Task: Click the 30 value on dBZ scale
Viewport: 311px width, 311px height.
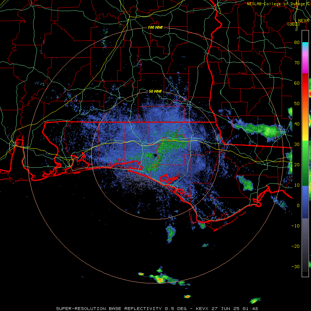Action: coord(297,144)
